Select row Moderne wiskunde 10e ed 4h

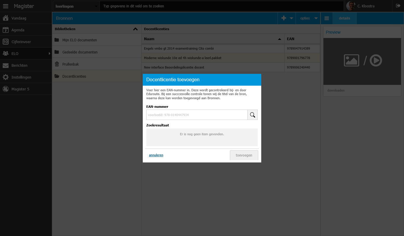[231, 58]
